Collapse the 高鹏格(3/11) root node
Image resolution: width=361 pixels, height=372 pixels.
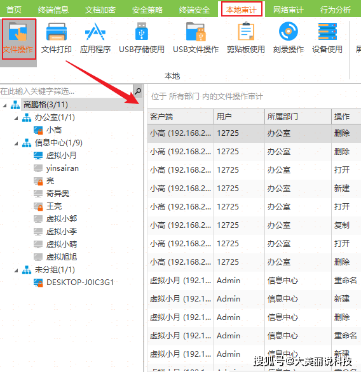point(4,105)
